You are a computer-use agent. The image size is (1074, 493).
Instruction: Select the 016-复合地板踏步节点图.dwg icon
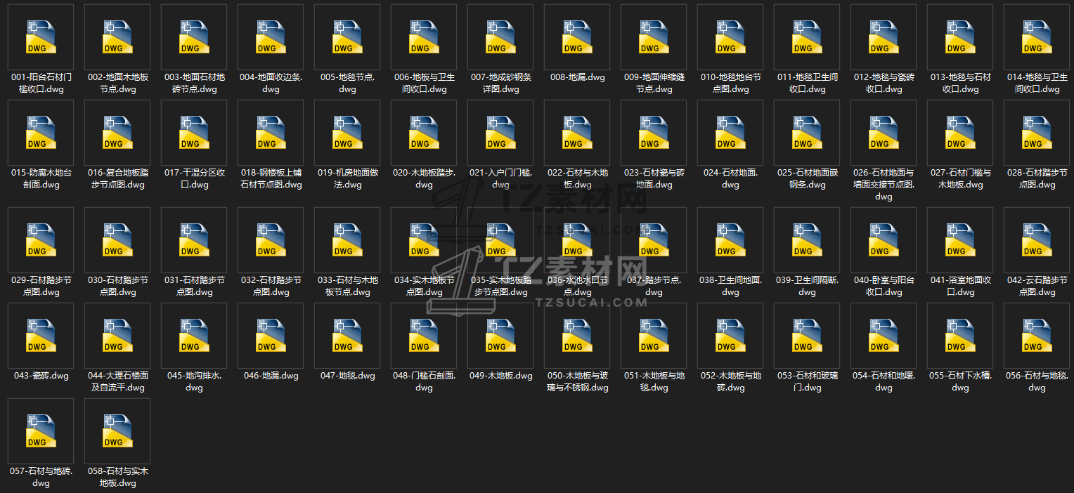[x=117, y=133]
